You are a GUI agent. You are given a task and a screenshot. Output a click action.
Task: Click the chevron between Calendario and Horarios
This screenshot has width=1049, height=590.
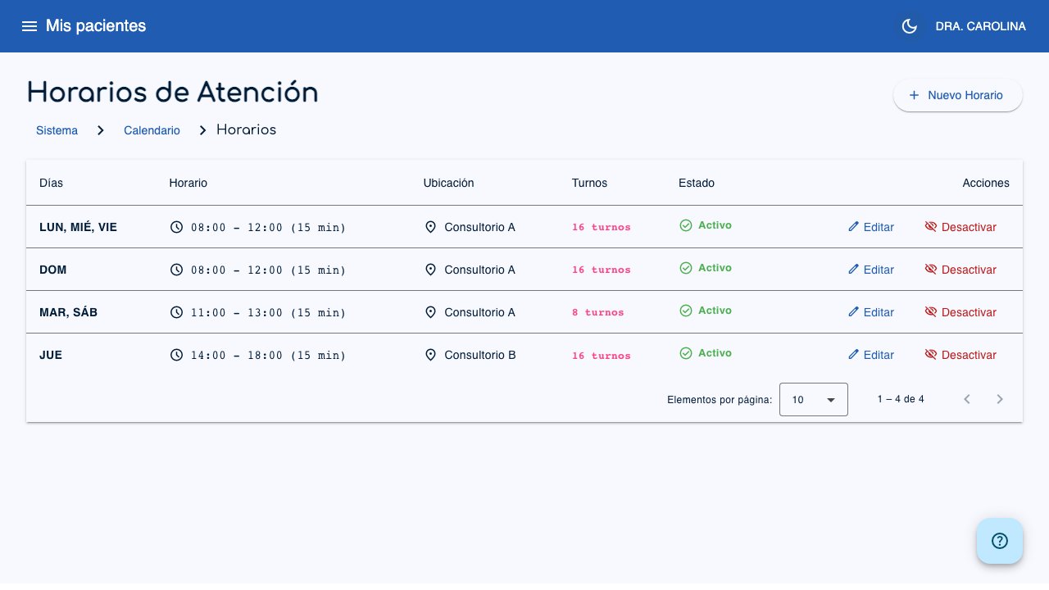click(x=202, y=129)
